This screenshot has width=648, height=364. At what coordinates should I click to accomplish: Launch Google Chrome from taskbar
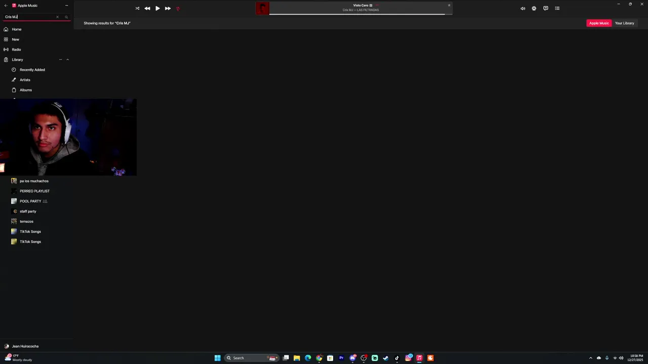[x=319, y=358]
